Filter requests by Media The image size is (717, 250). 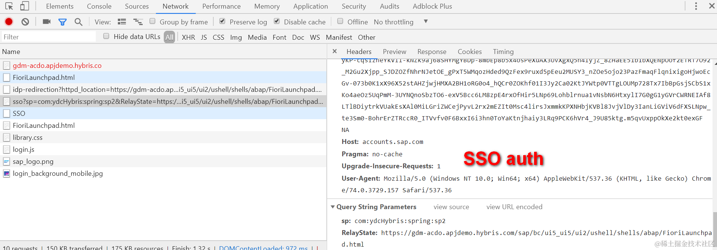point(257,37)
